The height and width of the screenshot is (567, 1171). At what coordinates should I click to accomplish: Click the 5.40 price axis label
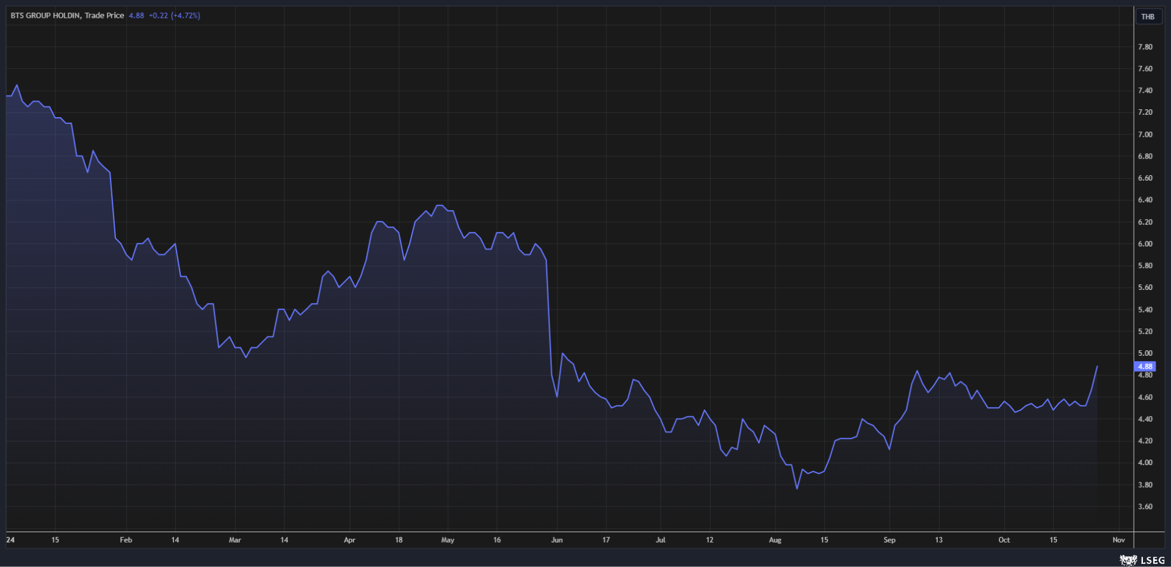tap(1145, 309)
